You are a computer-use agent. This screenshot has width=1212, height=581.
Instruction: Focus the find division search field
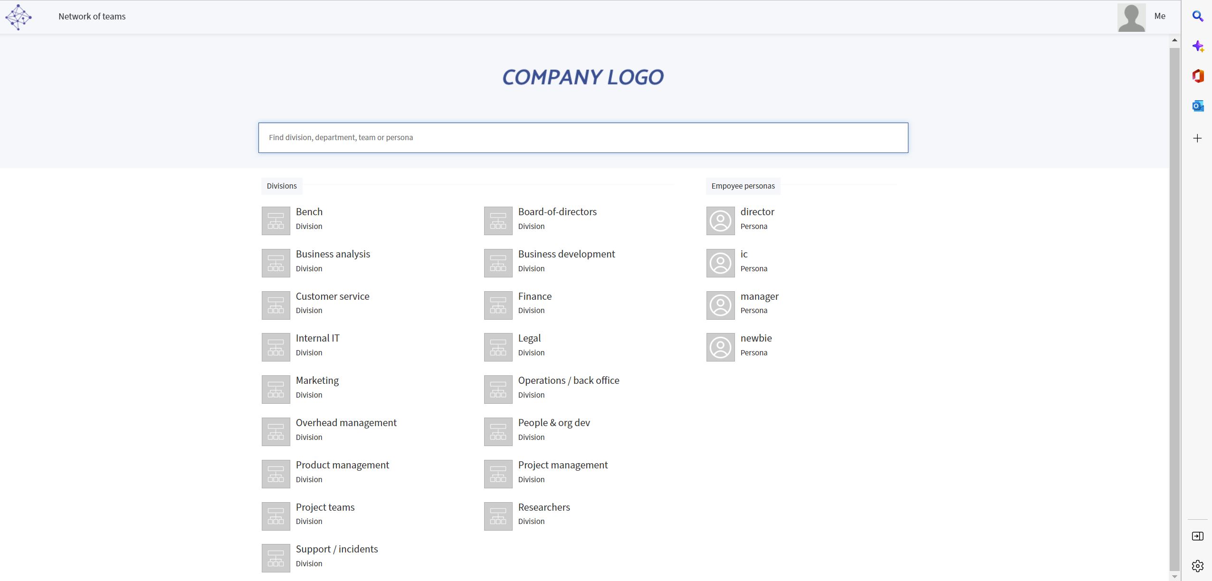click(x=583, y=138)
